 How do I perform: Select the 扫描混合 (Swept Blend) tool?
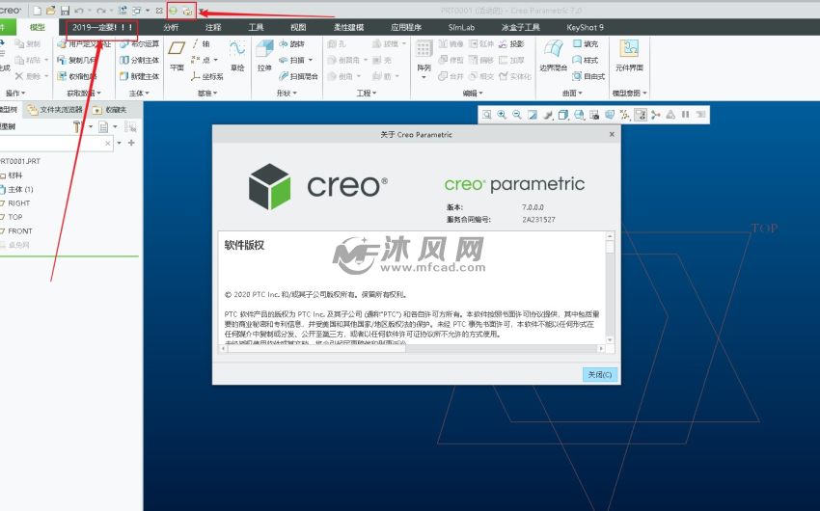coord(298,76)
